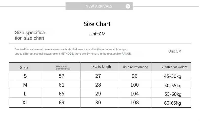
Task: Click hip circumference value 104
Action: coord(135,94)
